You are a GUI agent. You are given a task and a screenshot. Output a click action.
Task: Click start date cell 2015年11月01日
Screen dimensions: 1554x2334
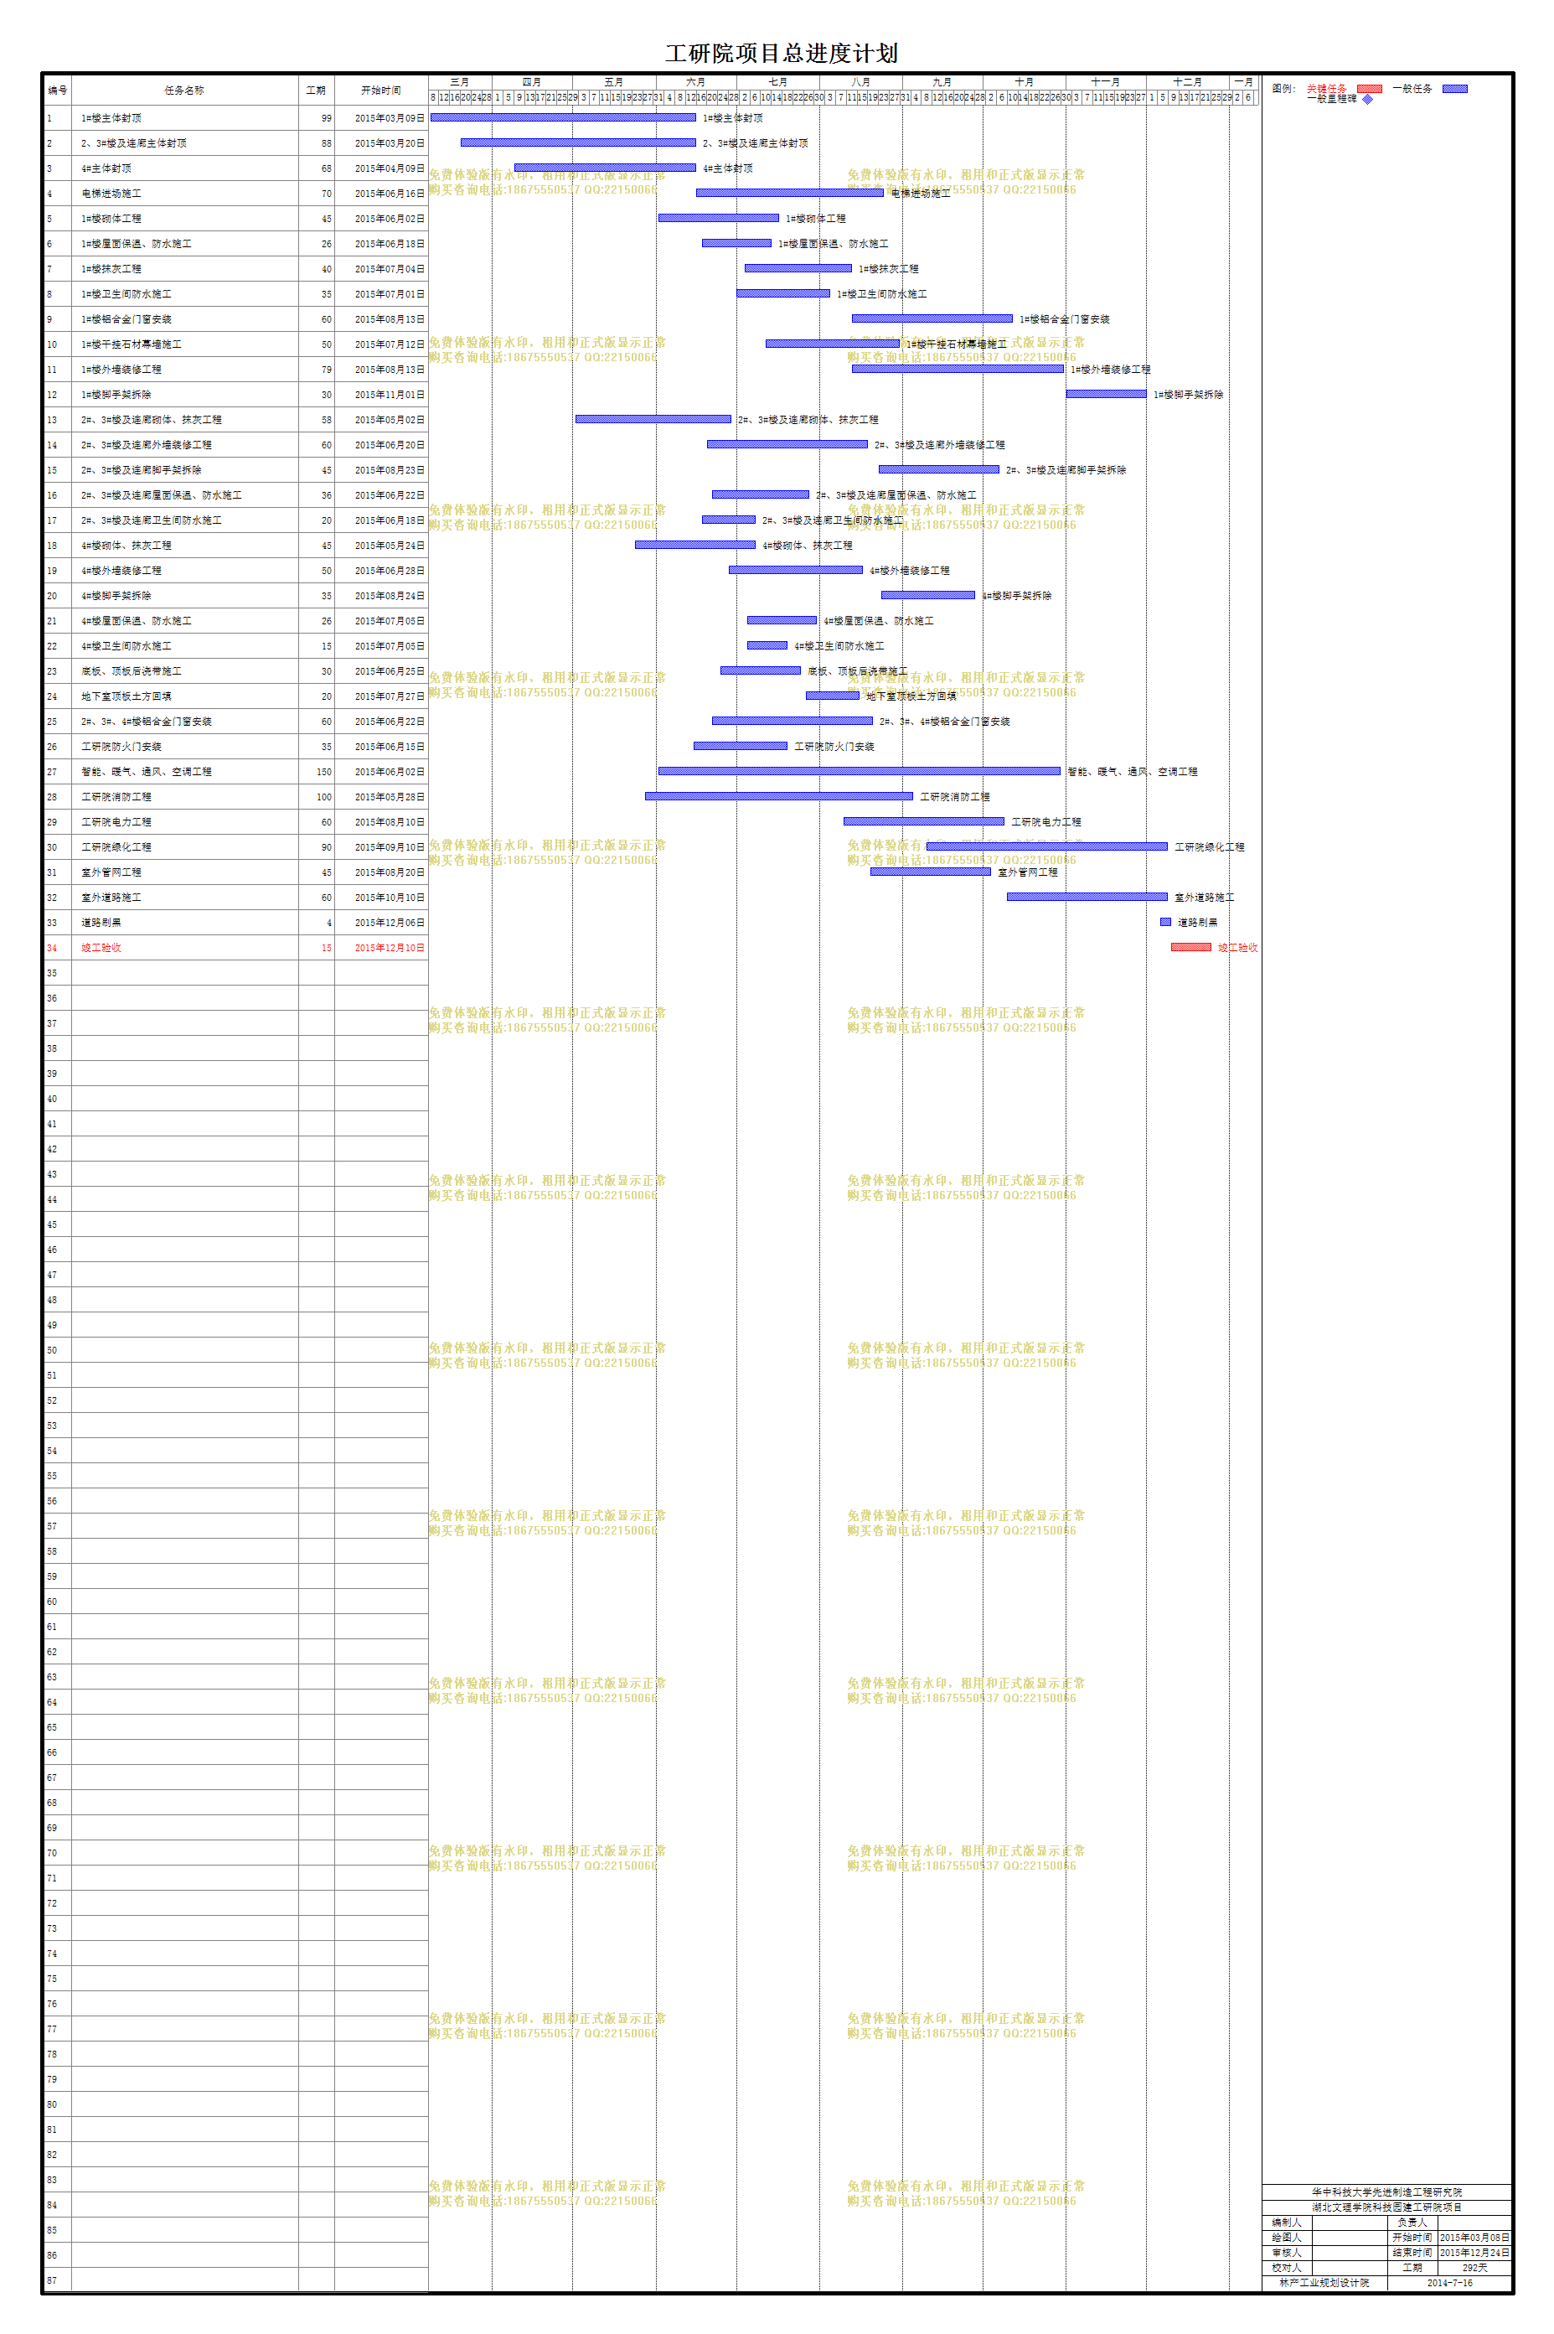(381, 395)
